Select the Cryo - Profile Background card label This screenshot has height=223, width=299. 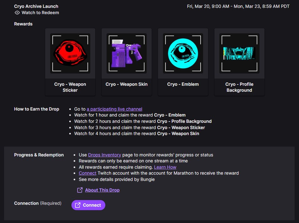239,87
